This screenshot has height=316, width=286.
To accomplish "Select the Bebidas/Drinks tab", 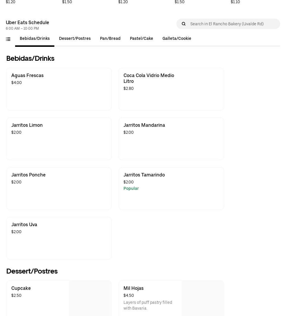I will tap(35, 38).
